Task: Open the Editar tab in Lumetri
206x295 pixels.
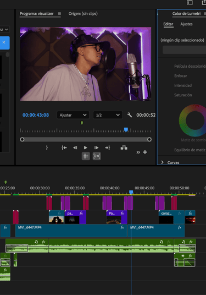Action: point(168,24)
